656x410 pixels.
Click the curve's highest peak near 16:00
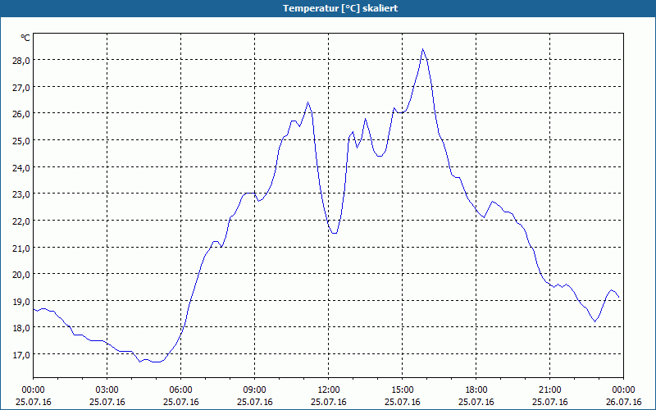click(x=422, y=49)
